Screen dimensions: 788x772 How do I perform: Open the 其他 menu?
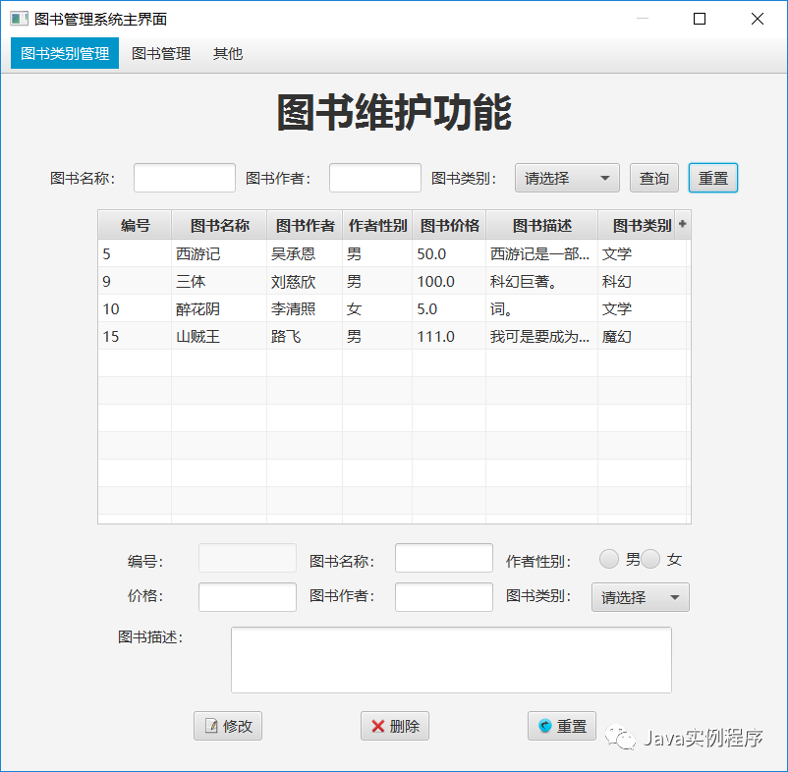click(x=228, y=53)
